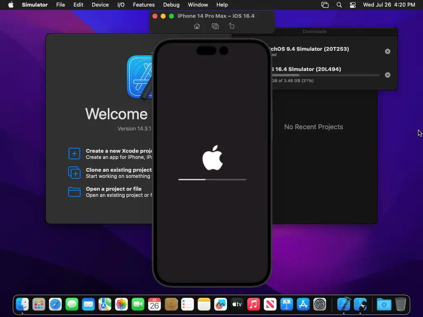Viewport: 423px width, 317px height.
Task: Open the Debug menu
Action: point(171,5)
